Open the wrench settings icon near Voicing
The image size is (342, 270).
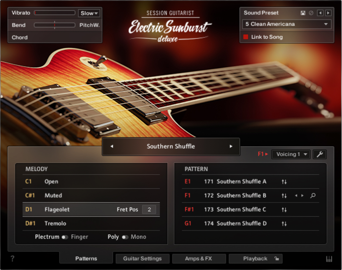(x=320, y=154)
